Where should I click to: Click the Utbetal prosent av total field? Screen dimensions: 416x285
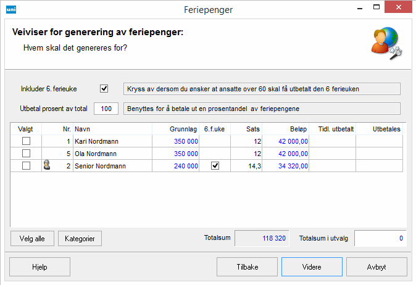click(106, 109)
